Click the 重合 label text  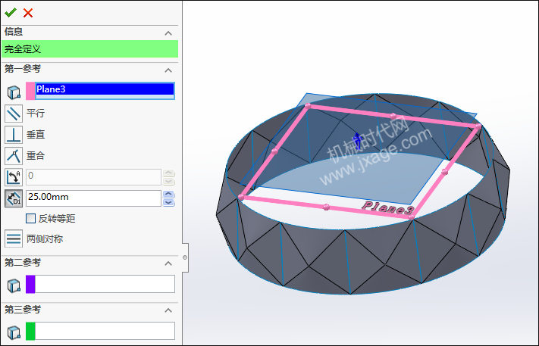36,156
